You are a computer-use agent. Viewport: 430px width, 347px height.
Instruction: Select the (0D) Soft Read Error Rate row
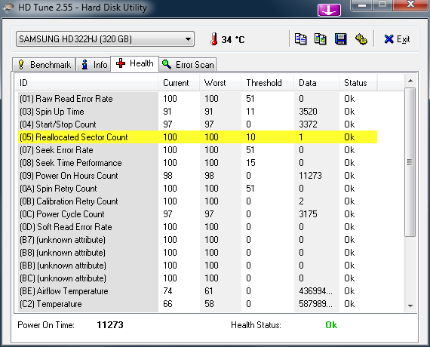click(x=198, y=227)
